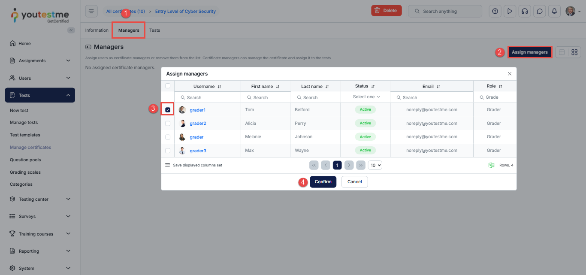Sort by First name column arrows
This screenshot has width=586, height=275.
click(x=278, y=87)
